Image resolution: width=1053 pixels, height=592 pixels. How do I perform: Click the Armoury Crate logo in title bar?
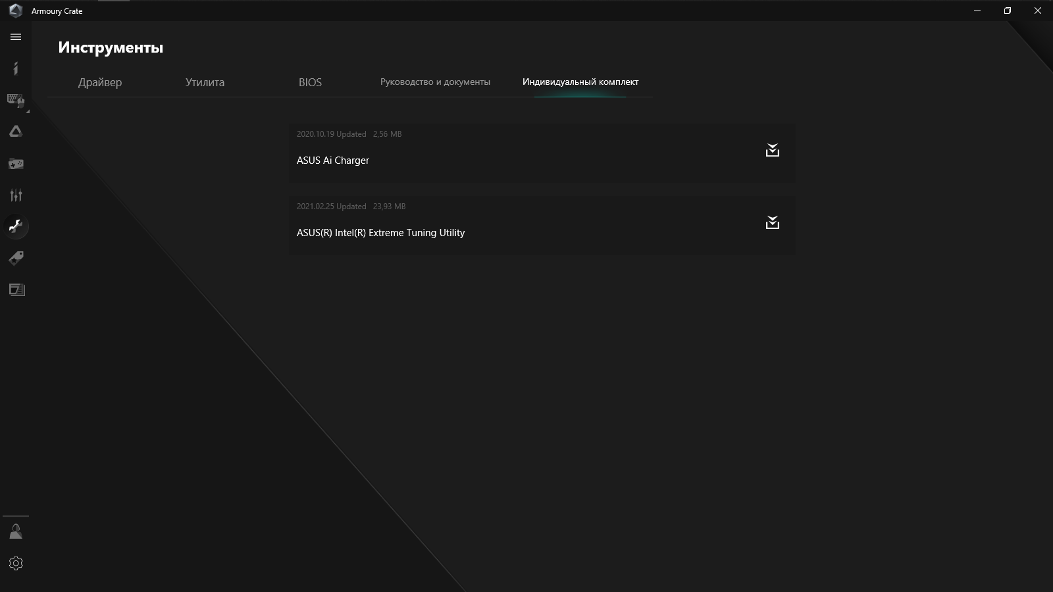tap(15, 11)
